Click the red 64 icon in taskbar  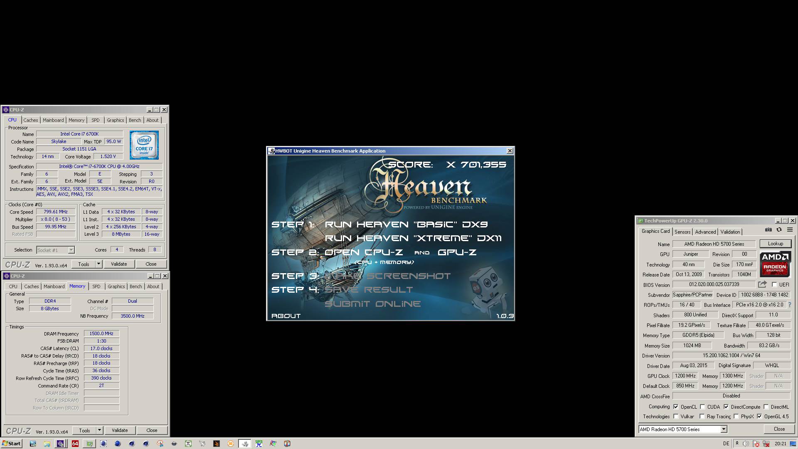(75, 444)
